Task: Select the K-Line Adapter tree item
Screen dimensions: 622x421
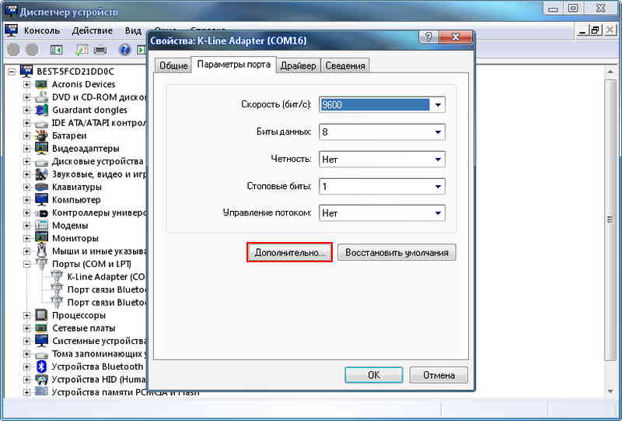Action: pos(107,276)
